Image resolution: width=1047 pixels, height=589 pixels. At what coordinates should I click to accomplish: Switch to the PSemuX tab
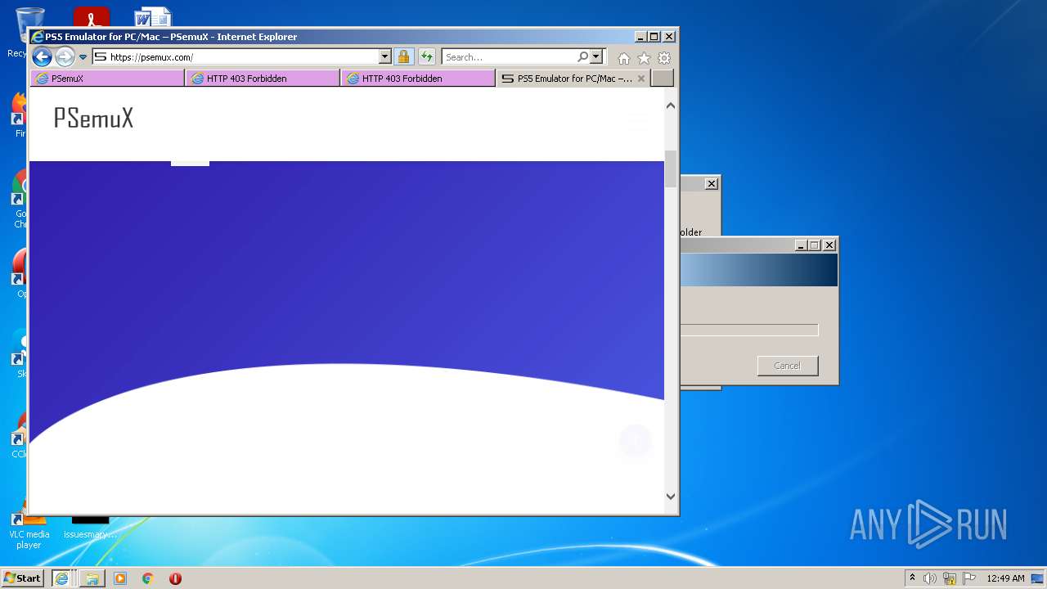point(107,79)
